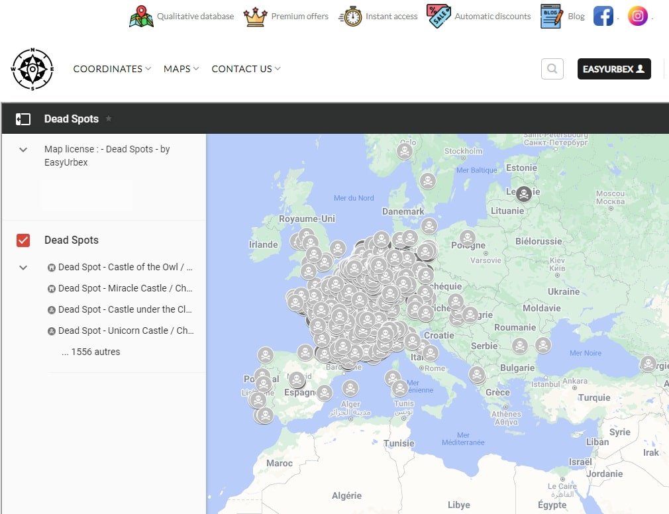Click skull marker near Mer Noire east edge
This screenshot has height=514, width=669.
[648, 364]
